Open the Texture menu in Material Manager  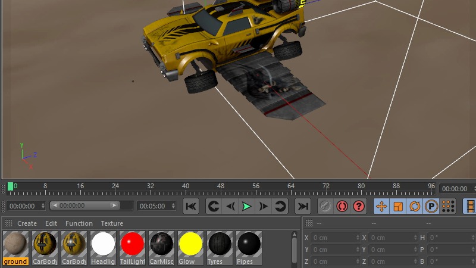tap(112, 223)
